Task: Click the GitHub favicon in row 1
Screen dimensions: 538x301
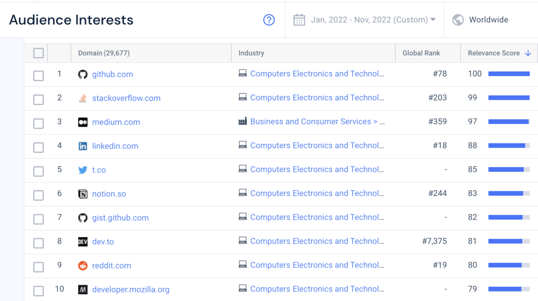Action: tap(82, 74)
